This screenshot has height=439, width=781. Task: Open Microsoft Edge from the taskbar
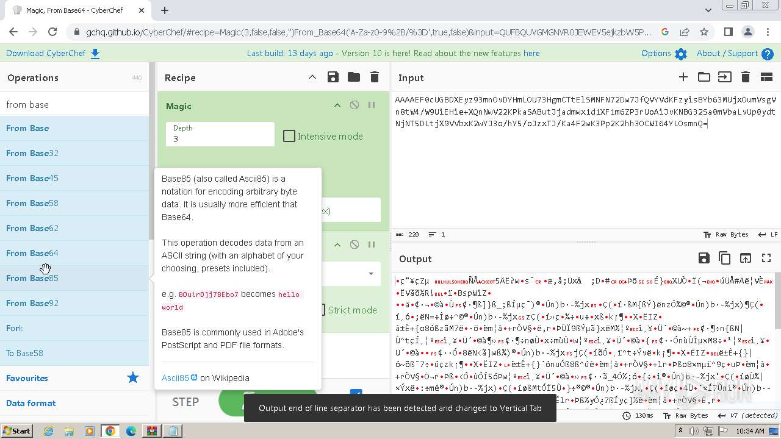click(131, 431)
